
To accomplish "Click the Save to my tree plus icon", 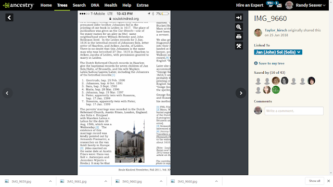I will (x=255, y=63).
